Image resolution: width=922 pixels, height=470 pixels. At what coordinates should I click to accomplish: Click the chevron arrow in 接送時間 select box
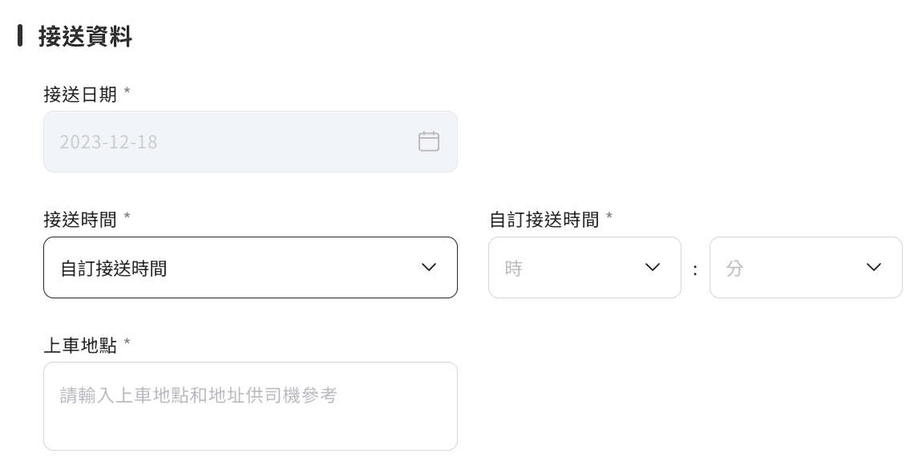[x=429, y=268]
